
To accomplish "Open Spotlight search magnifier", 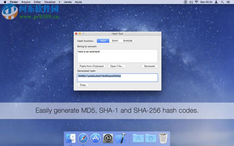I will (222, 2).
